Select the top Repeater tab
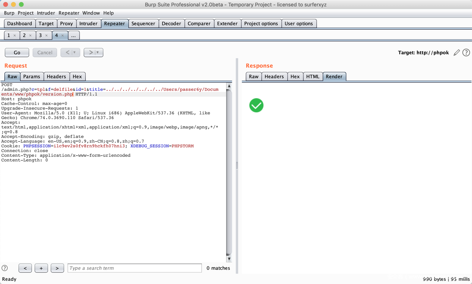Viewport: 472px width, 284px height. (115, 24)
